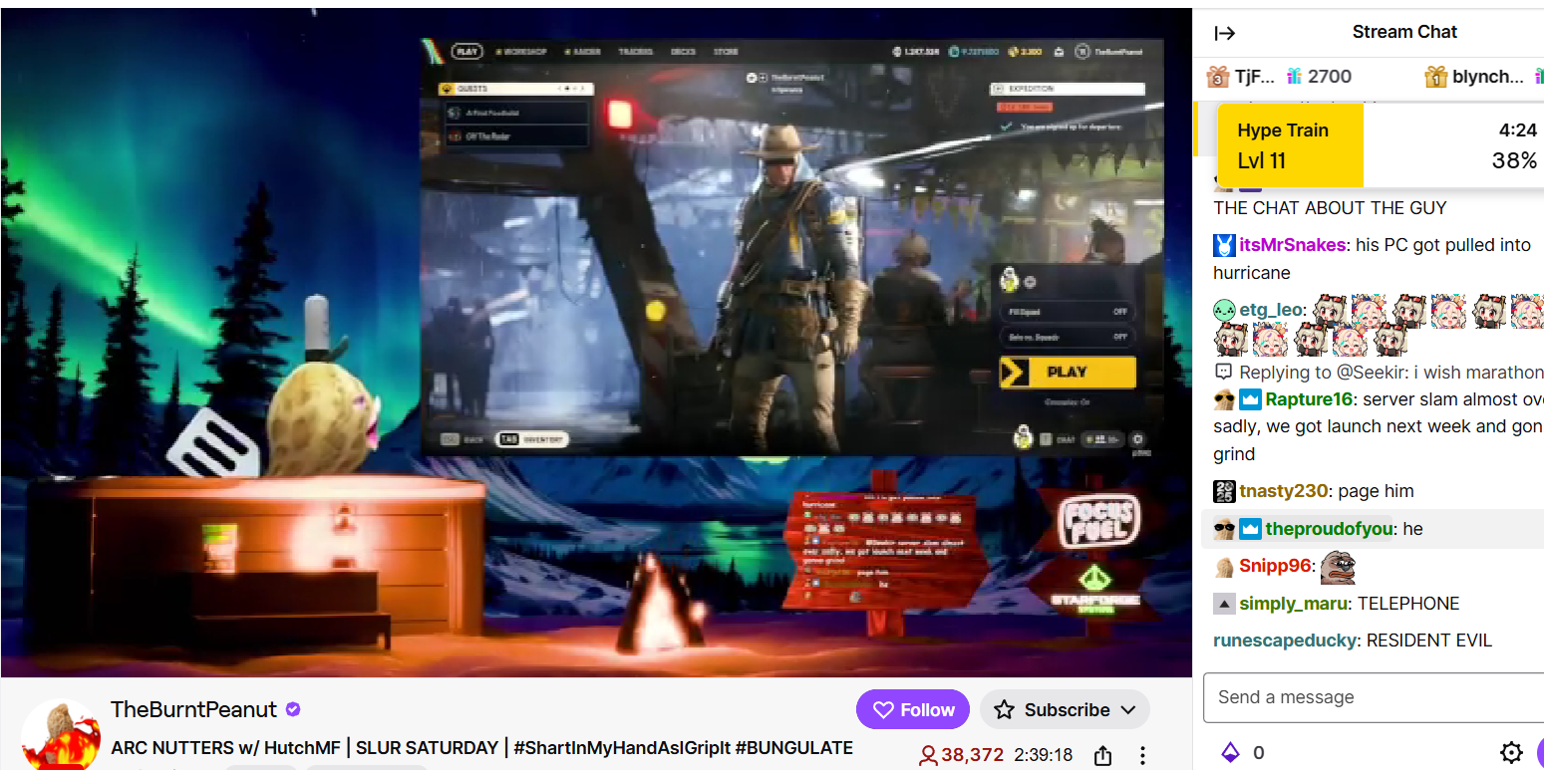
Task: Select the first quest above 'Off The Radar'
Action: 516,113
